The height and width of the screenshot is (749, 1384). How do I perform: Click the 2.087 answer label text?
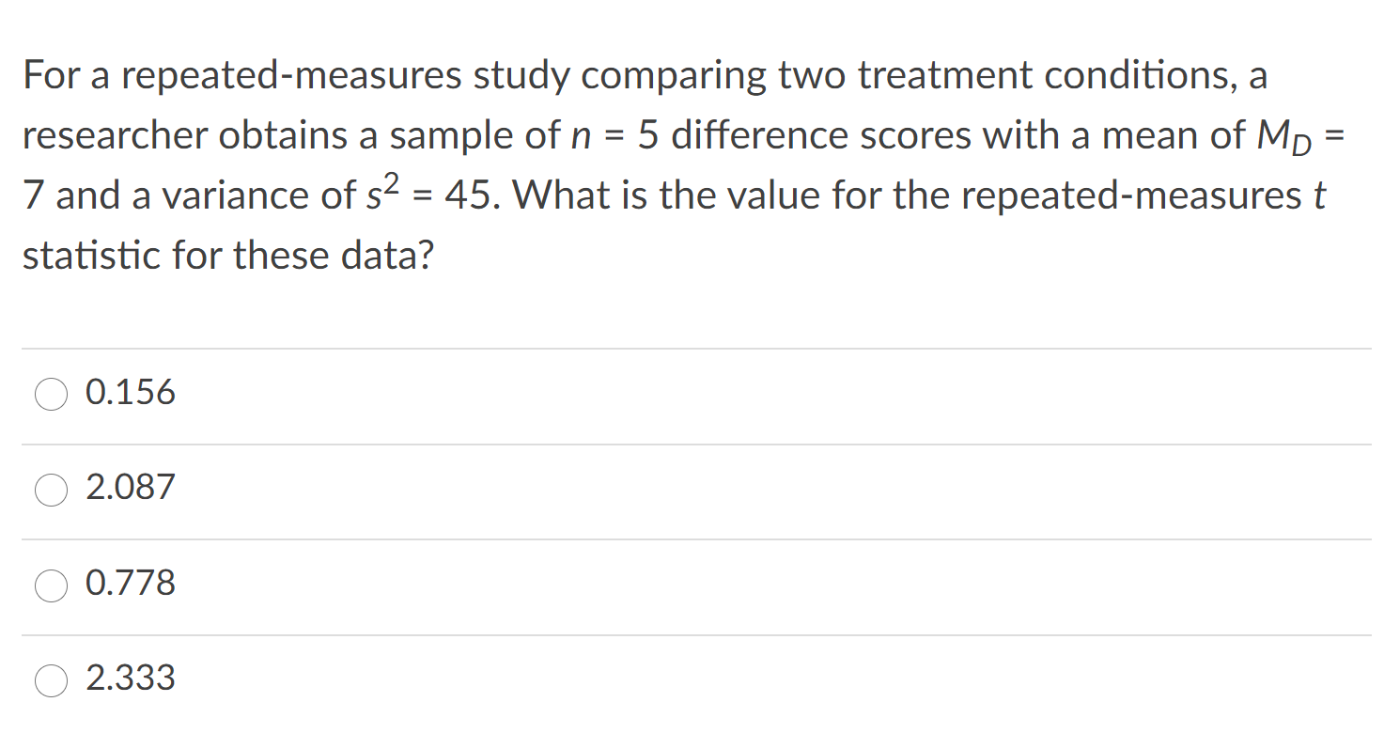point(130,488)
